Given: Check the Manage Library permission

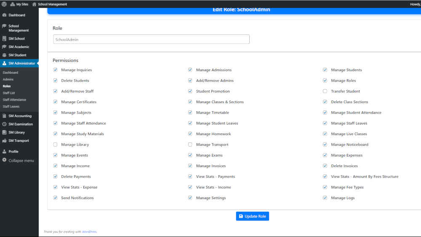Looking at the screenshot, I should pos(56,145).
